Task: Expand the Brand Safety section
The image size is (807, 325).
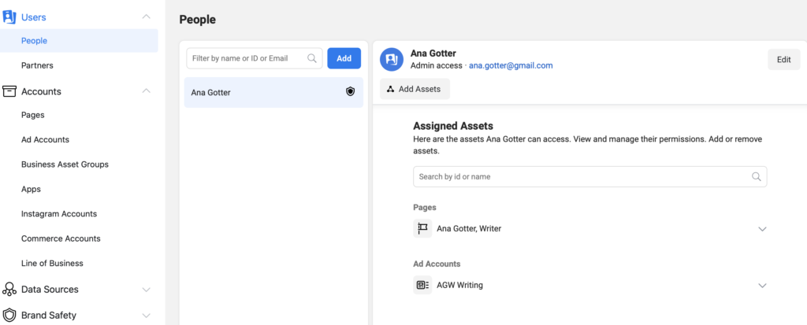Action: [x=146, y=316]
